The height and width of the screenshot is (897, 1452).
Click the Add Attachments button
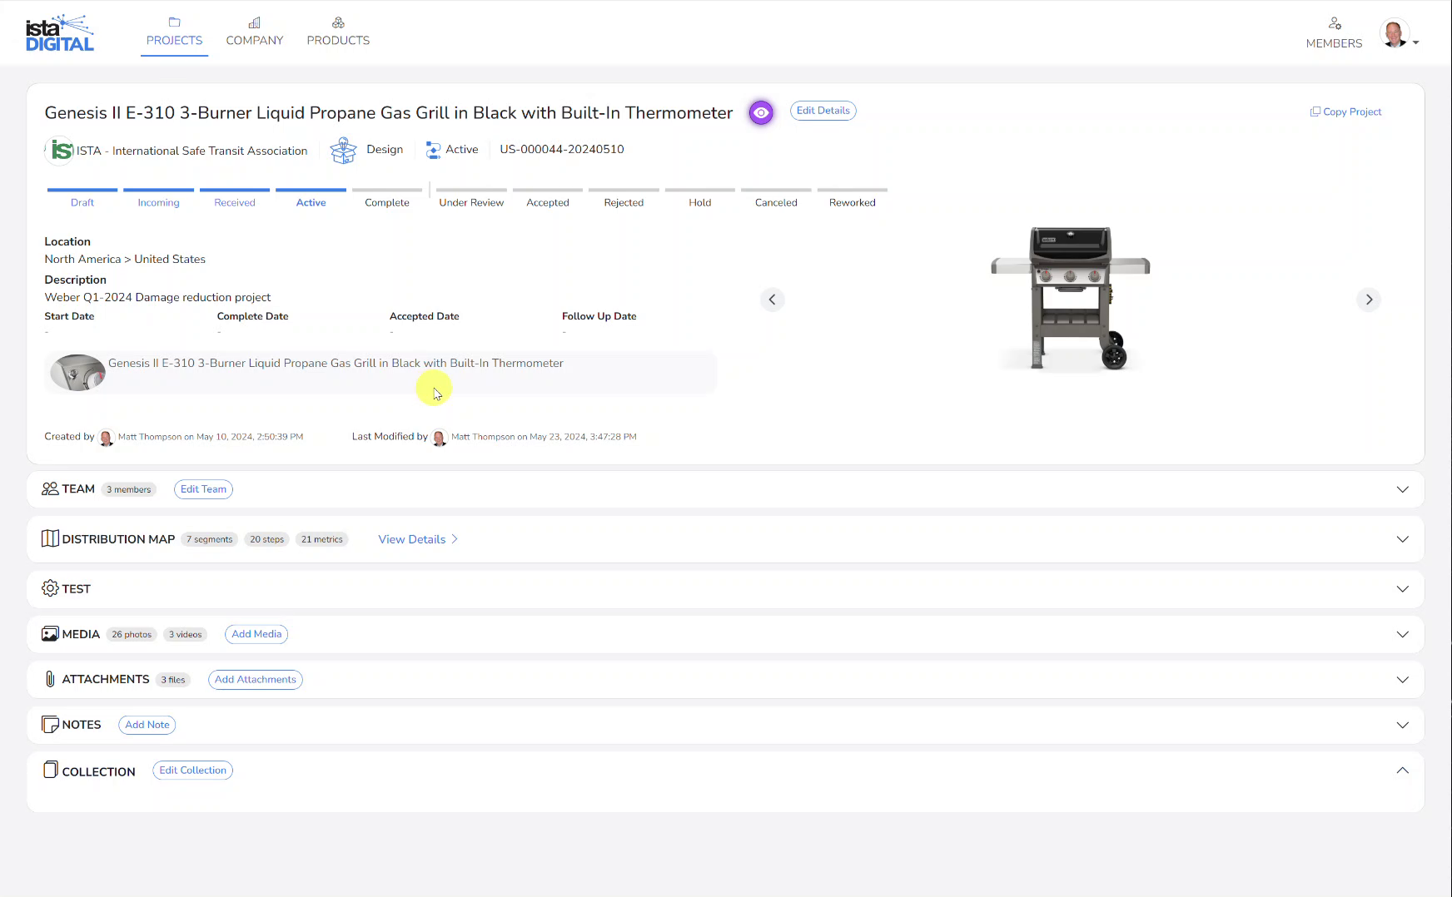(255, 680)
